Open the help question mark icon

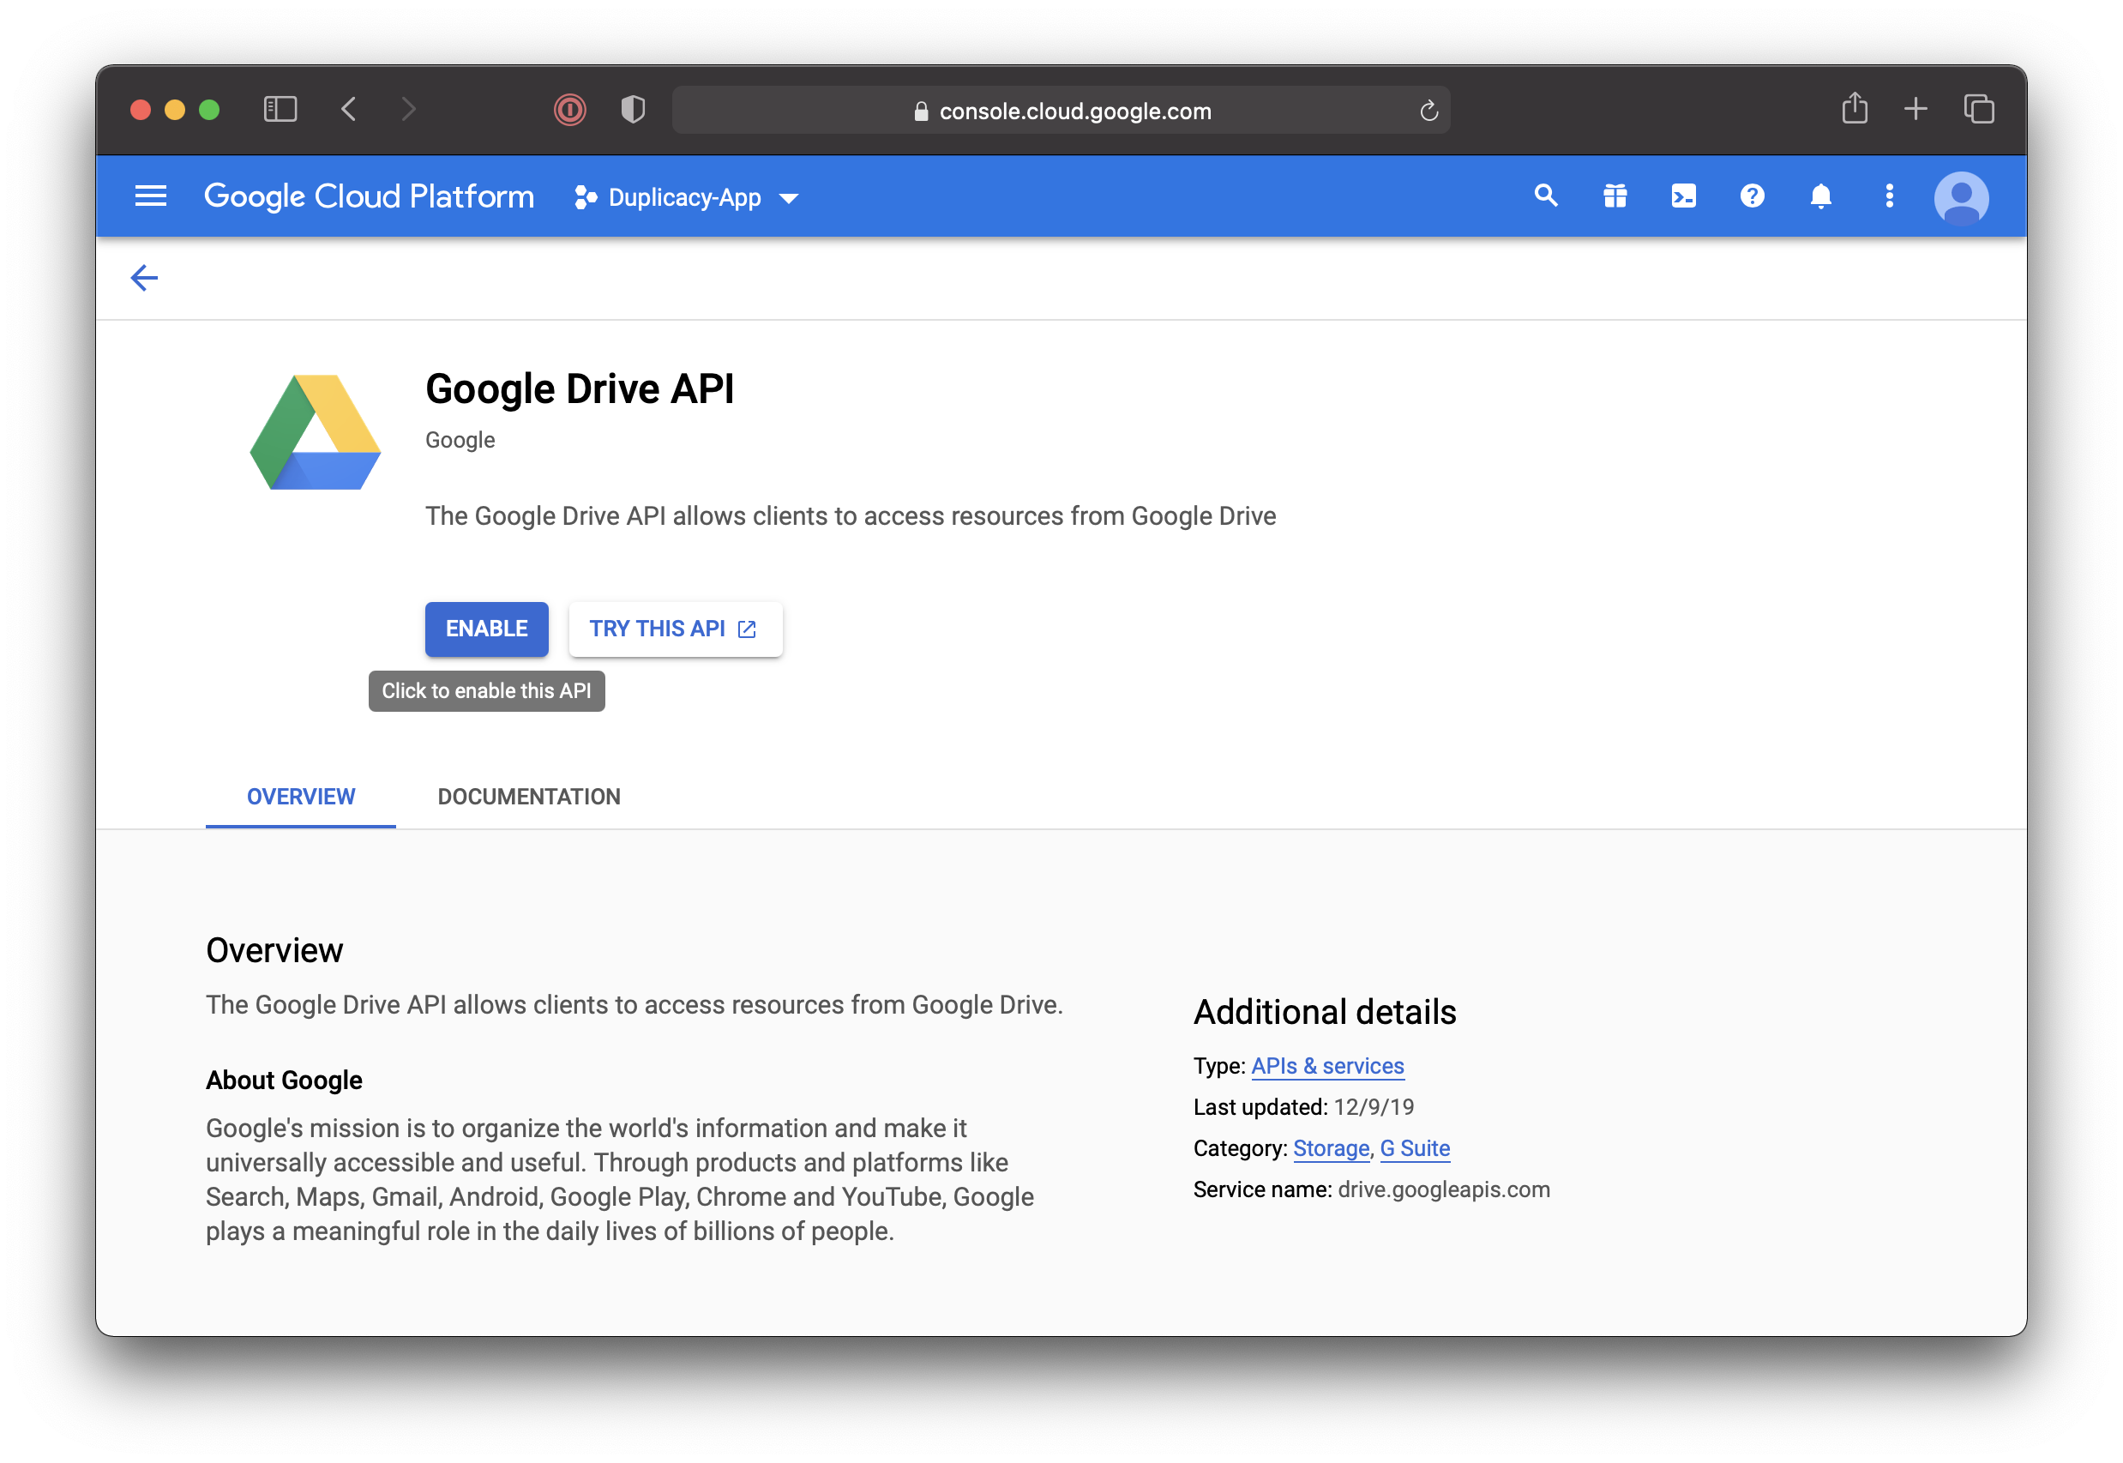click(x=1752, y=196)
